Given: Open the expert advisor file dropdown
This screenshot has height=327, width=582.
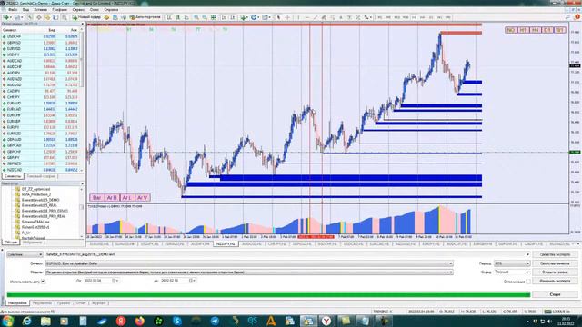Looking at the screenshot, I should (287, 254).
